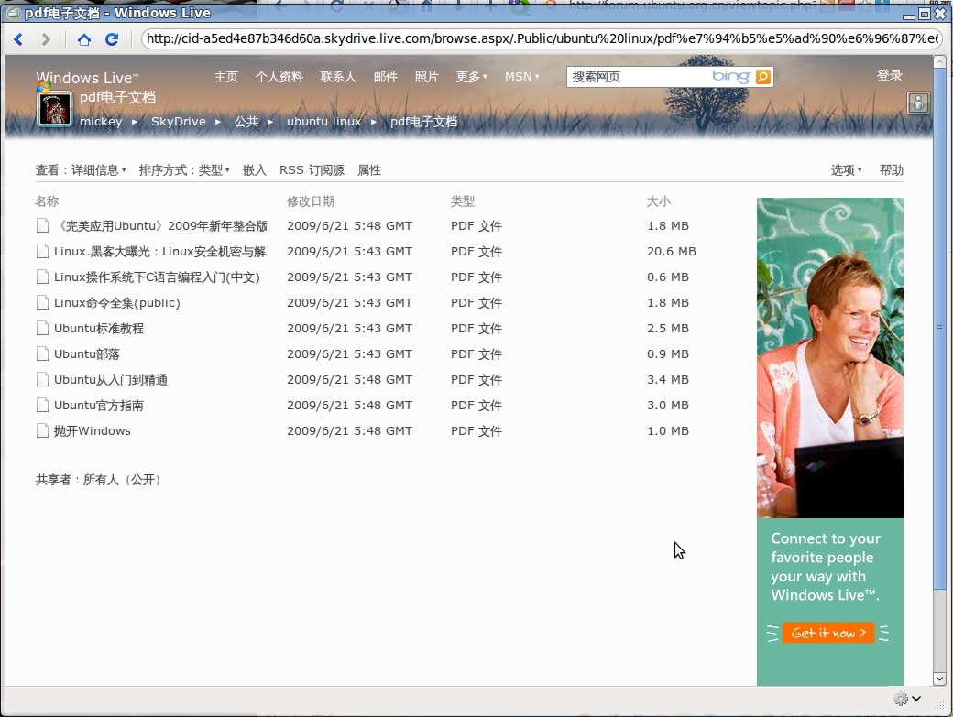Click the Get it now ad button
Screen dimensions: 953x717
tap(827, 633)
